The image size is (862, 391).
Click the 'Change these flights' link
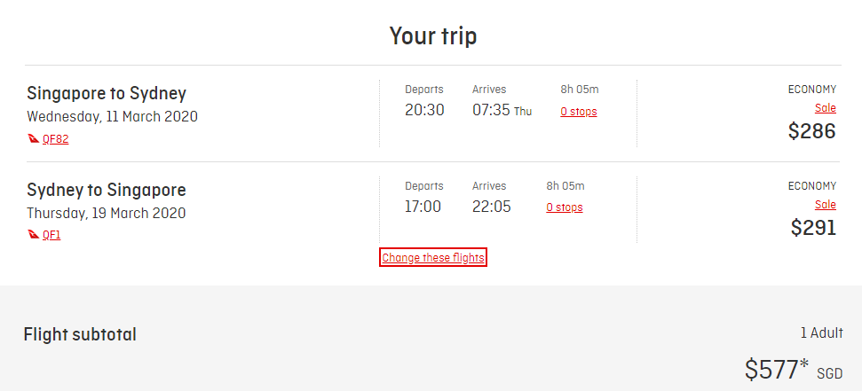[x=433, y=258]
